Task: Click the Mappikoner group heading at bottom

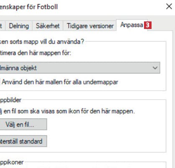Action: pyautogui.click(x=12, y=162)
